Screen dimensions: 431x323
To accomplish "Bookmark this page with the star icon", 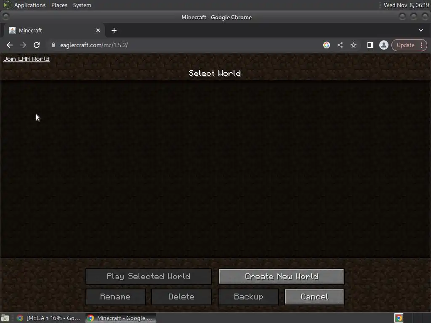I will point(354,45).
